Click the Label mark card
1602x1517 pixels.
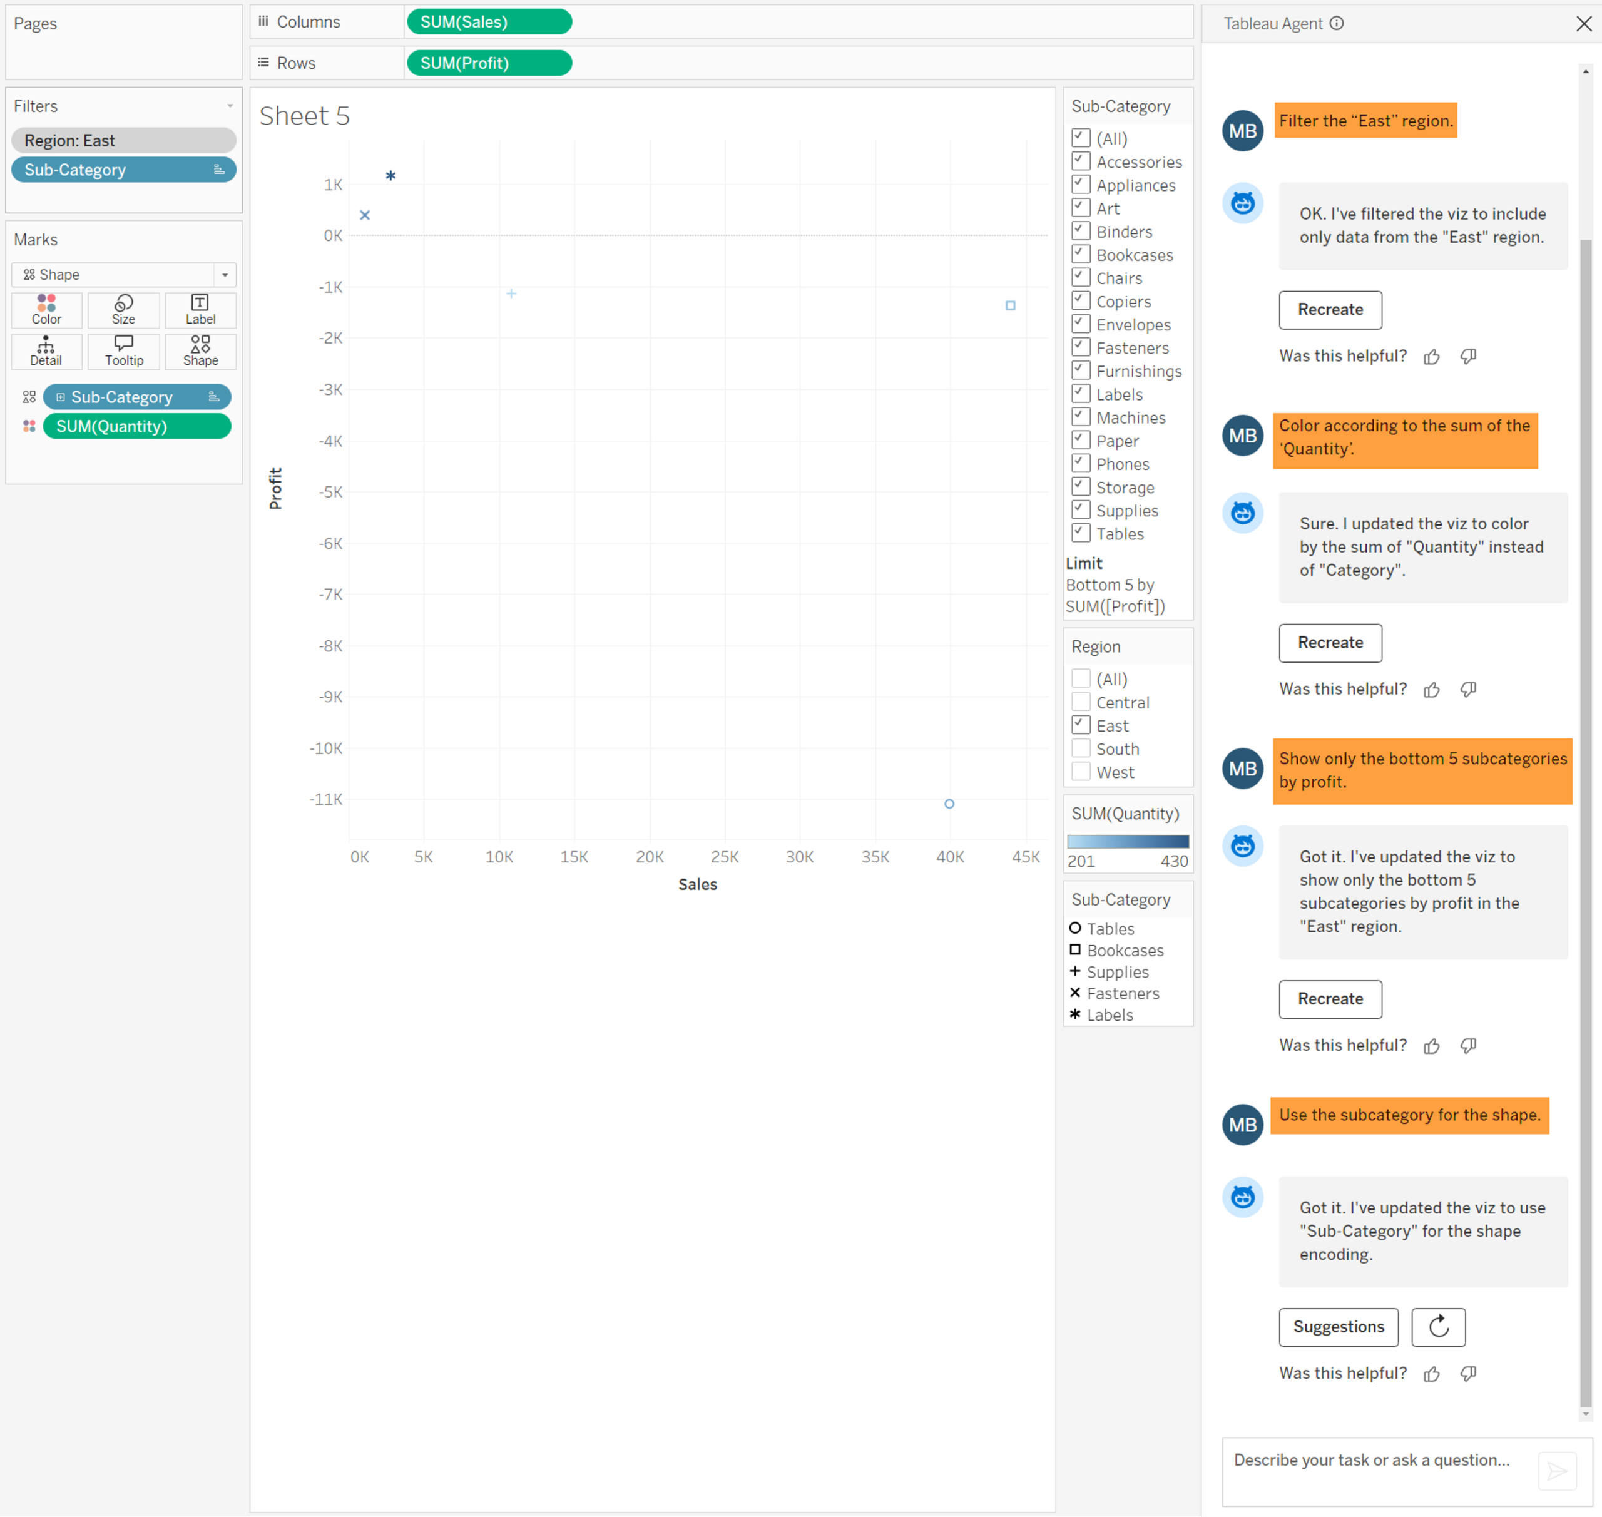click(200, 310)
